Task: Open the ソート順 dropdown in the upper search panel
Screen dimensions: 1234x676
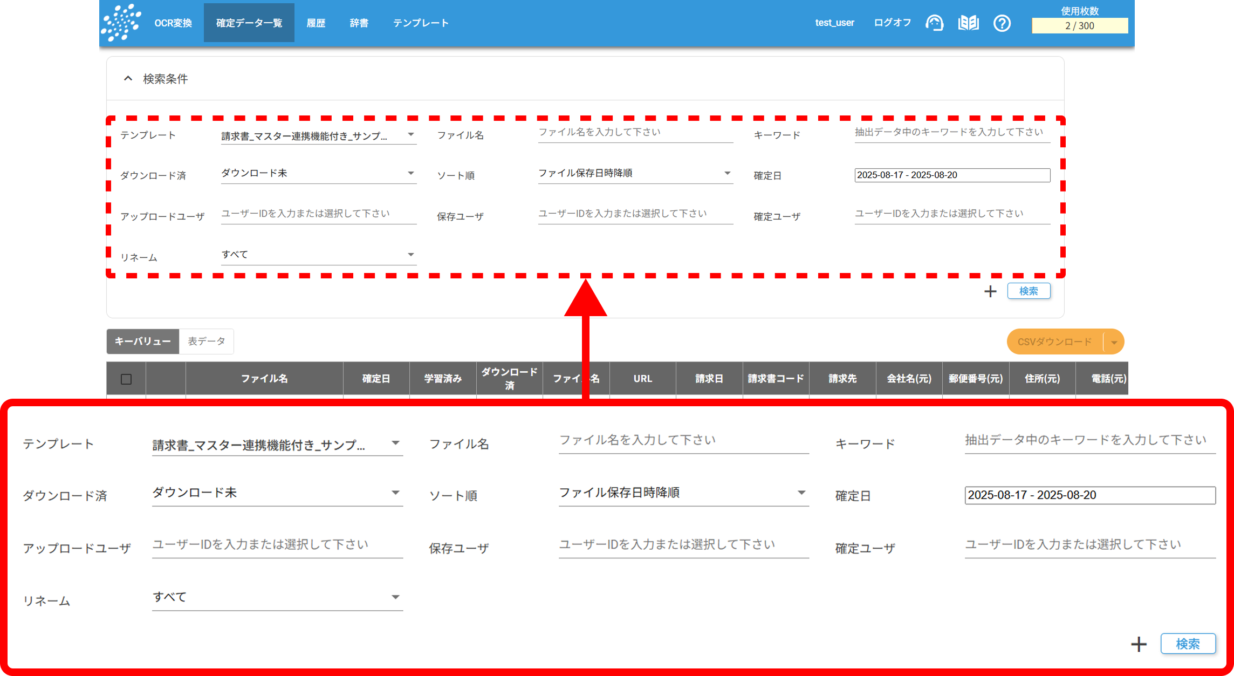Action: coord(635,173)
